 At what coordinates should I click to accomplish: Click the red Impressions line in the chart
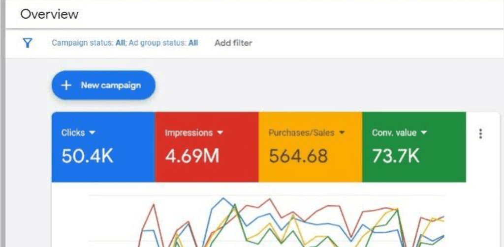[269, 199]
